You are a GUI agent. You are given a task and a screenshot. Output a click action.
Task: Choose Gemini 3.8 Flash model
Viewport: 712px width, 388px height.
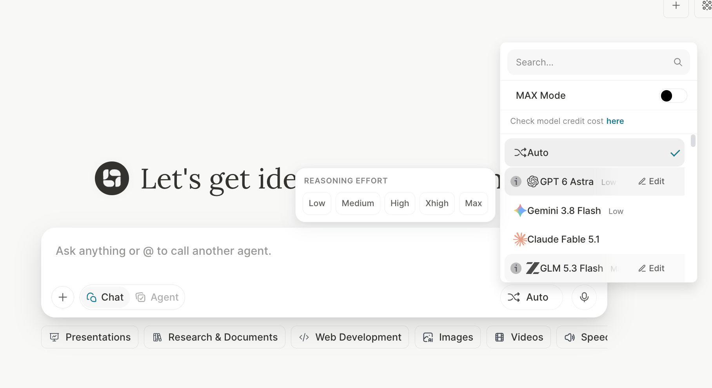coord(594,210)
